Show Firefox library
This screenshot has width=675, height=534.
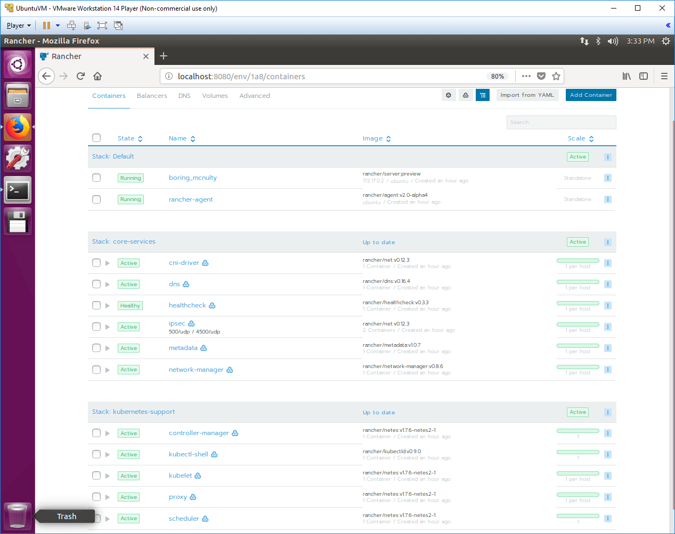point(627,76)
